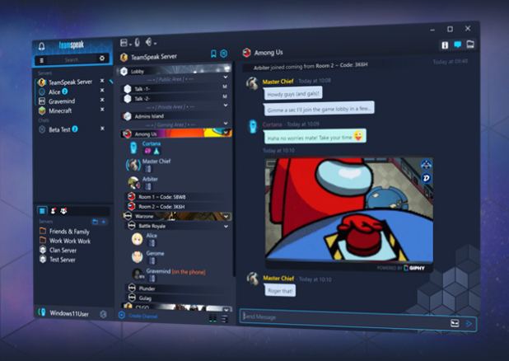Screen dimensions: 509x361
Task: Add a new bookmark with plus icon
Action: [x=104, y=222]
